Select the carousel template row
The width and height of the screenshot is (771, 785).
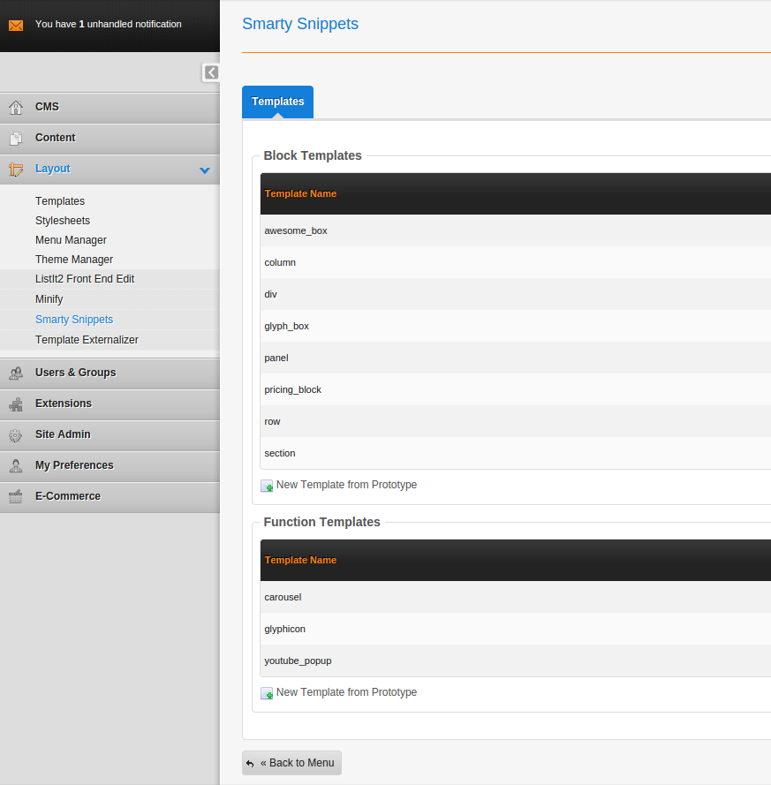click(x=516, y=597)
